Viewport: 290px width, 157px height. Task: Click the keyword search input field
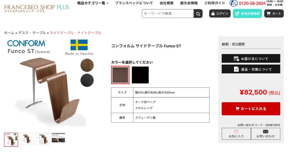coord(168,14)
